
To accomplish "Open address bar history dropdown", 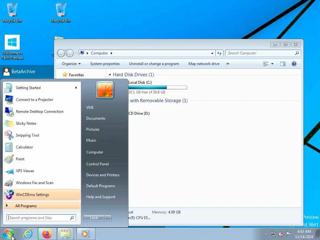I will point(212,53).
